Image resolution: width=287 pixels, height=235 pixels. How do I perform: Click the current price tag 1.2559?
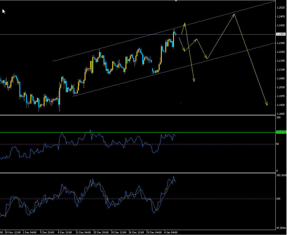[281, 34]
